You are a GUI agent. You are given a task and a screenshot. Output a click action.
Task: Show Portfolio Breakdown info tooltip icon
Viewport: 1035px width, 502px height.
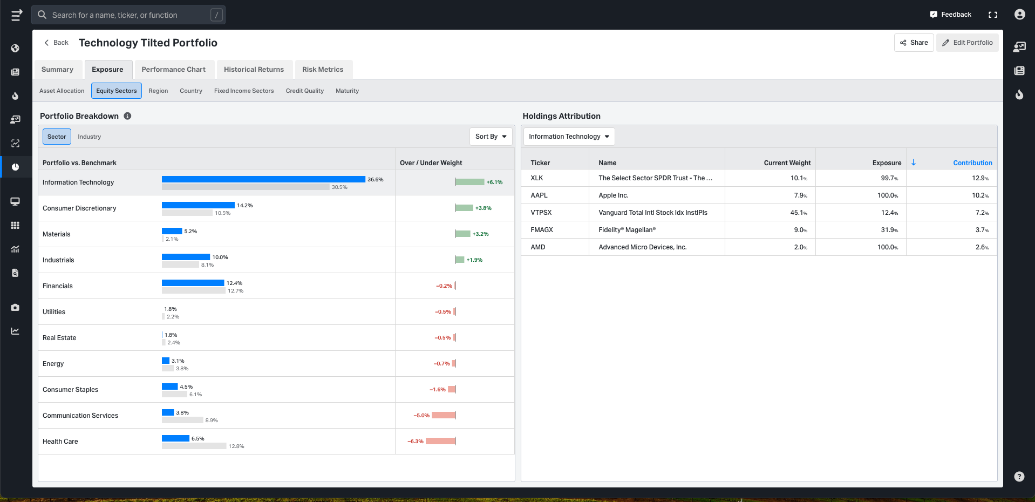tap(127, 116)
